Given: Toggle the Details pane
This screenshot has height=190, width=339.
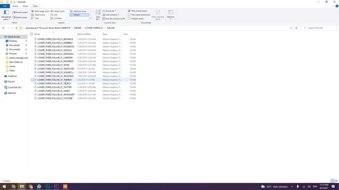Looking at the screenshot, I should click(x=20, y=17).
